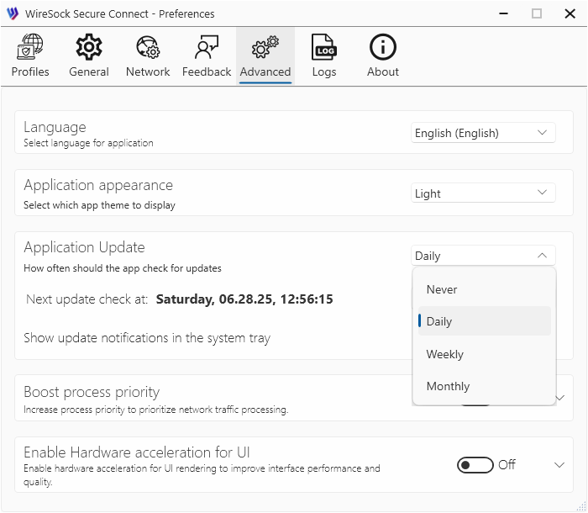588x513 pixels.
Task: Switch to the Network tab label
Action: (148, 71)
